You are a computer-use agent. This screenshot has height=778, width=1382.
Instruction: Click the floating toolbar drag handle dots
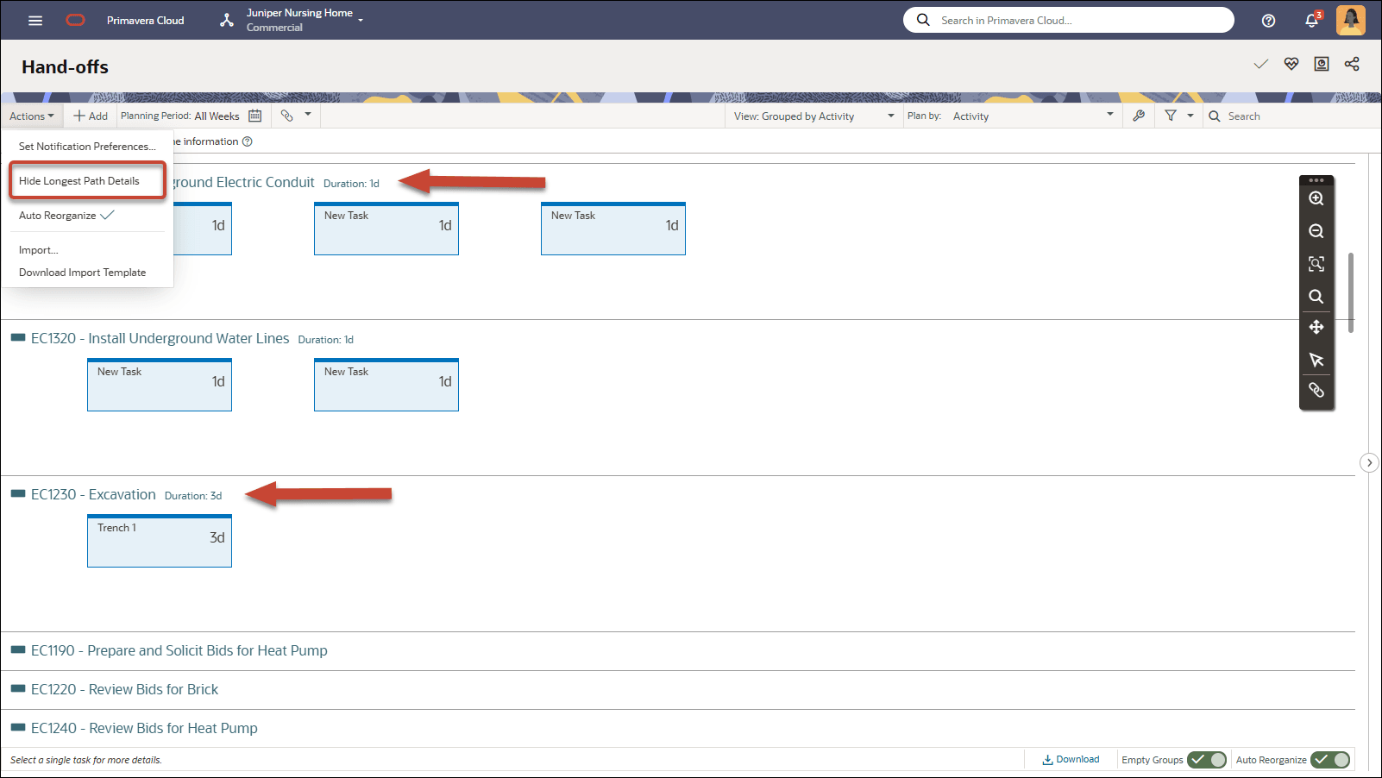[x=1316, y=180]
